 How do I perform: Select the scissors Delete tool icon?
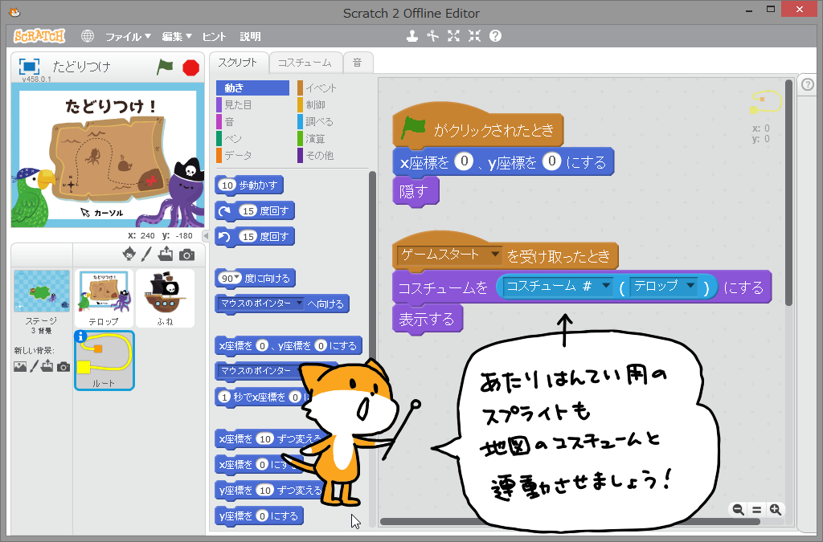coord(432,36)
